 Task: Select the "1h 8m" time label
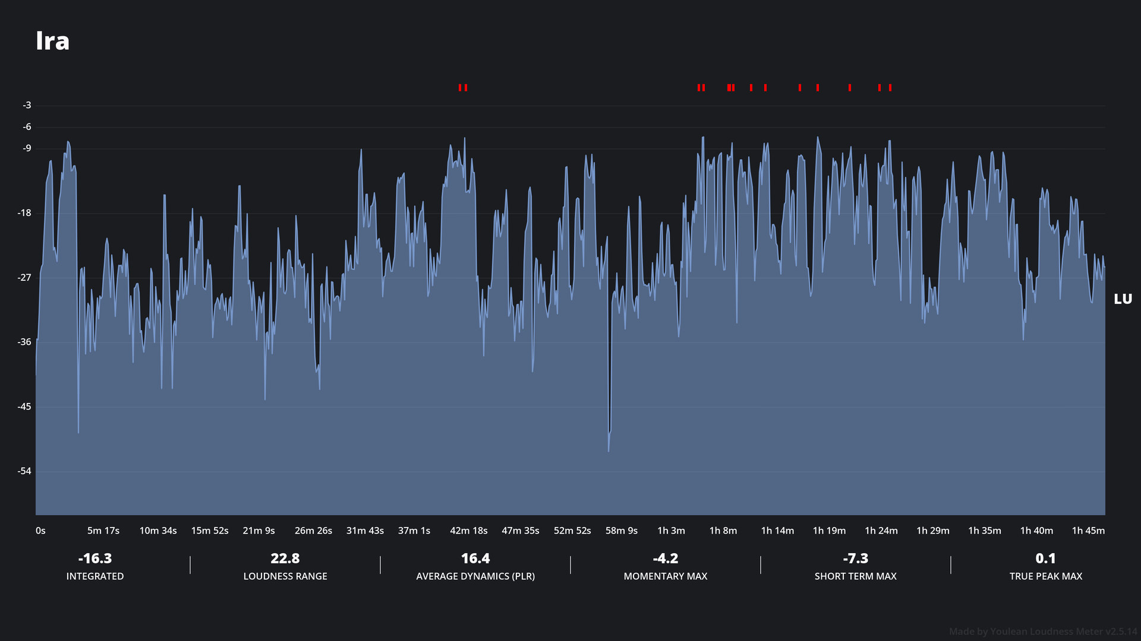723,531
